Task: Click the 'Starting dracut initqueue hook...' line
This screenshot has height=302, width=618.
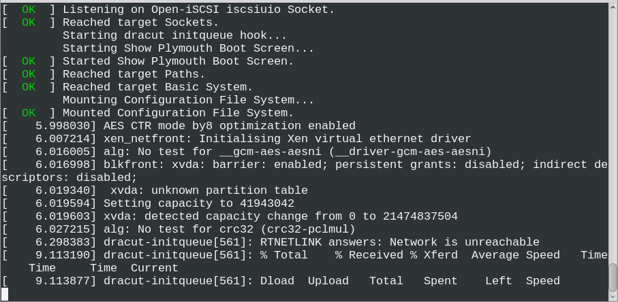Action: [x=174, y=35]
